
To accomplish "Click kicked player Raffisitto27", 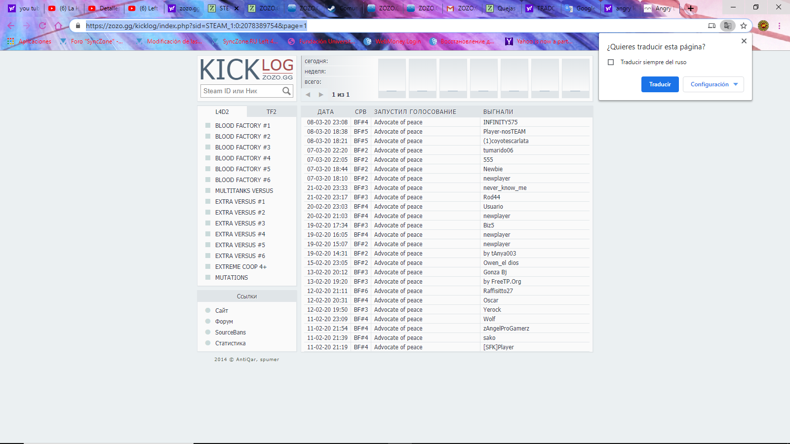I will coord(498,291).
